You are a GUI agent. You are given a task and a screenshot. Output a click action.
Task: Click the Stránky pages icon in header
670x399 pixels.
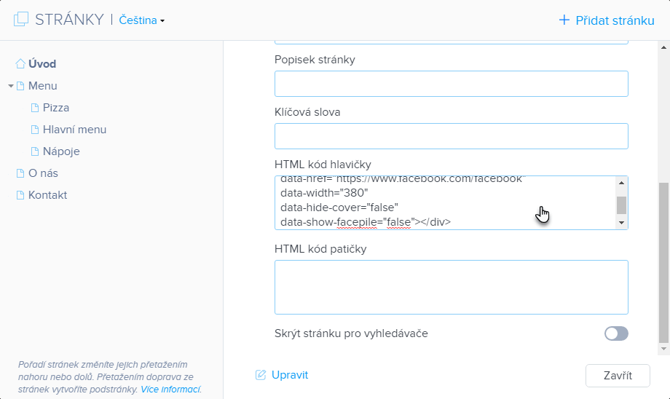[x=21, y=20]
